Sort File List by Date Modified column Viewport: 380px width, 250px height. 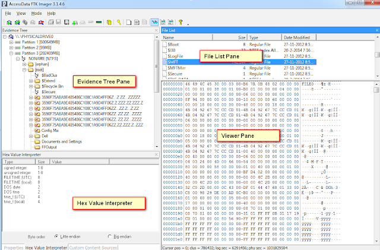coord(299,37)
